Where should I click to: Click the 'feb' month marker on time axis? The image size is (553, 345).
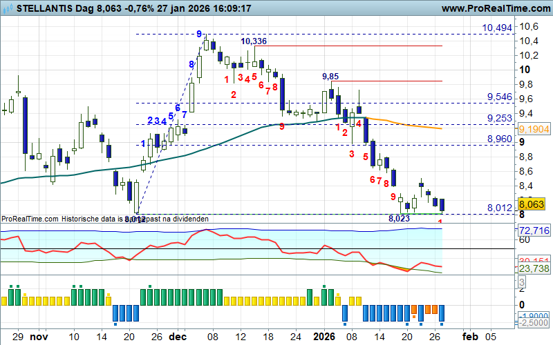[471, 337]
